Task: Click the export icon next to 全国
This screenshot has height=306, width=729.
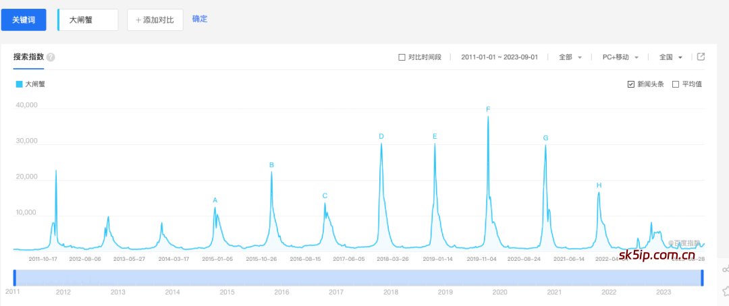Action: [701, 57]
